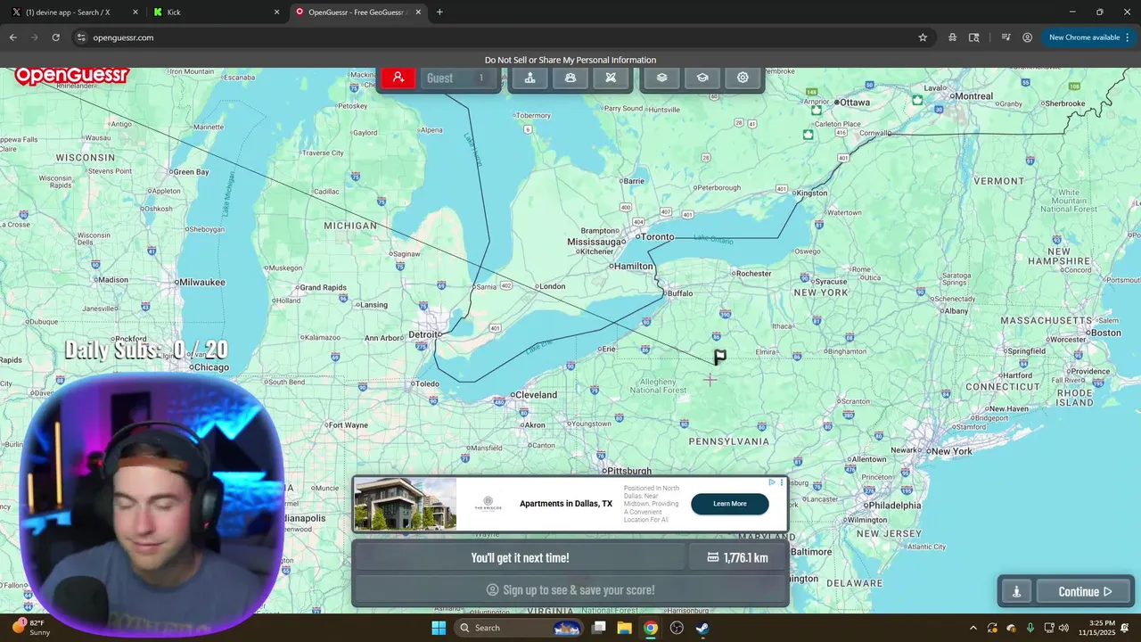The image size is (1141, 642).
Task: Click the Street View pegman button beside Continue
Action: [1016, 591]
